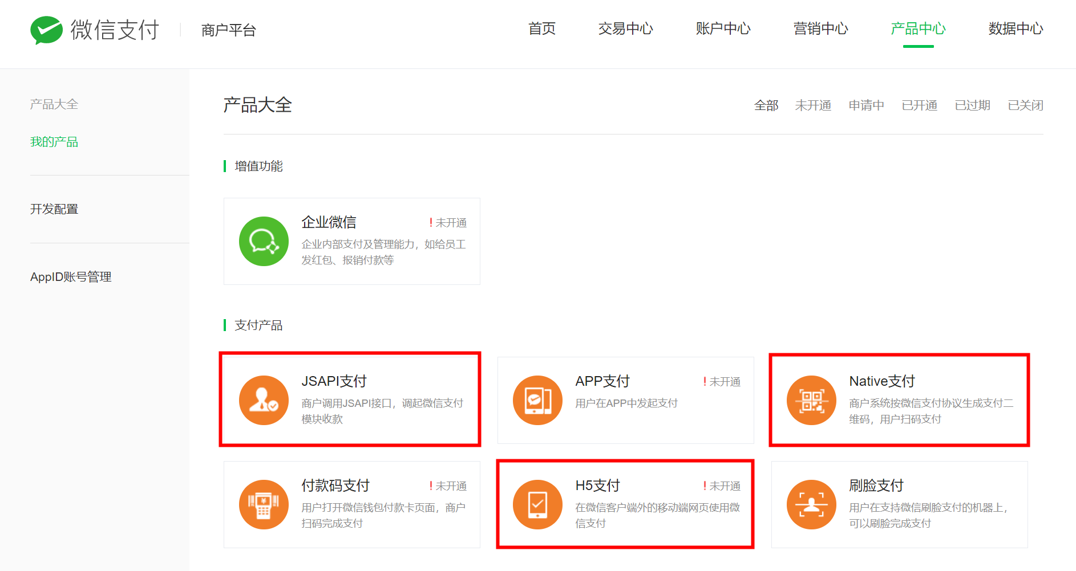The image size is (1076, 571).
Task: Click 未开通 status on APP支付 card
Action: 722,381
